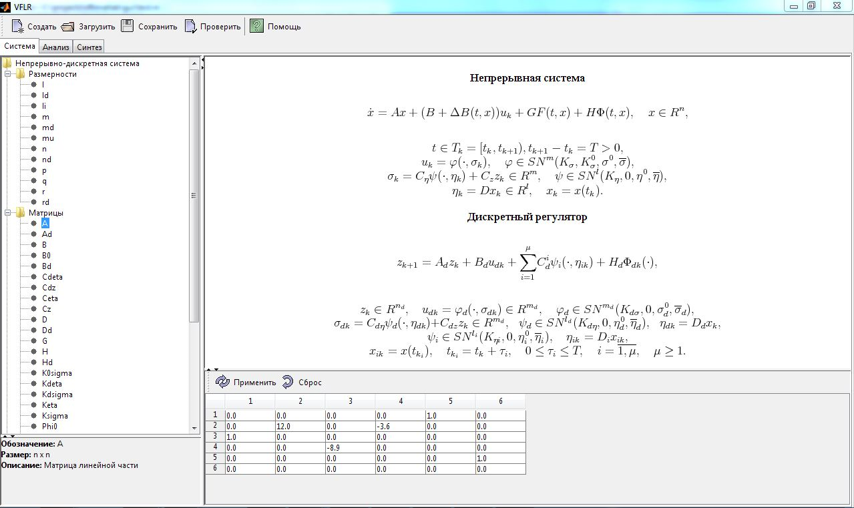Click the Матрицы folder icon in tree
Screen dimensions: 854x508
coord(20,213)
